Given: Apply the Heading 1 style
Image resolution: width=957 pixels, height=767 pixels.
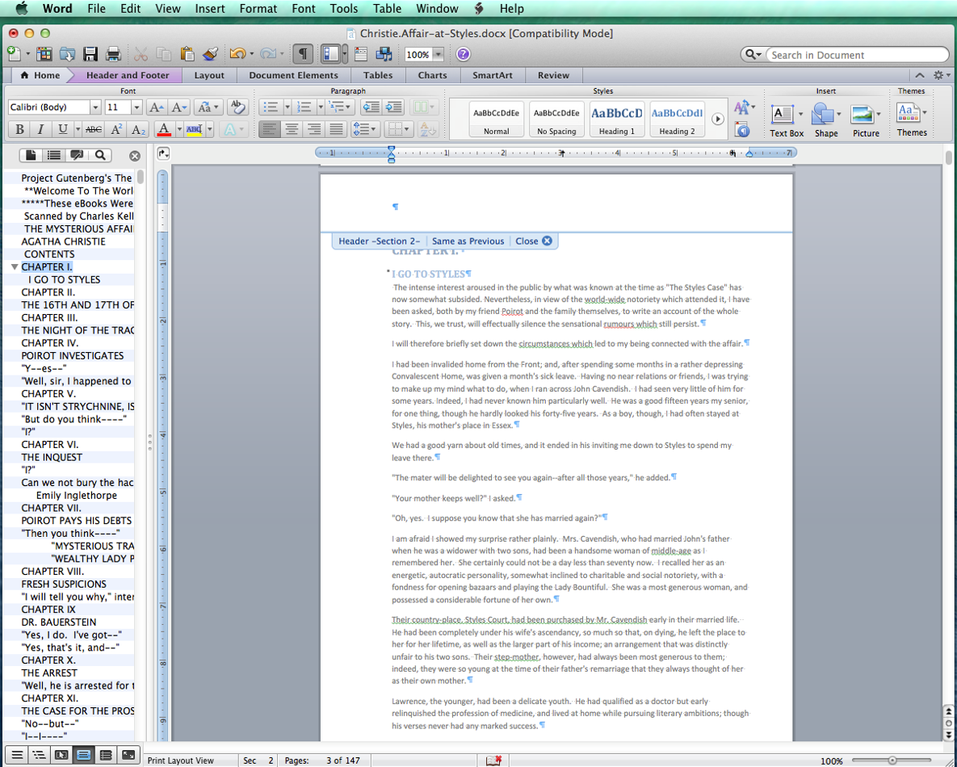Looking at the screenshot, I should point(616,119).
